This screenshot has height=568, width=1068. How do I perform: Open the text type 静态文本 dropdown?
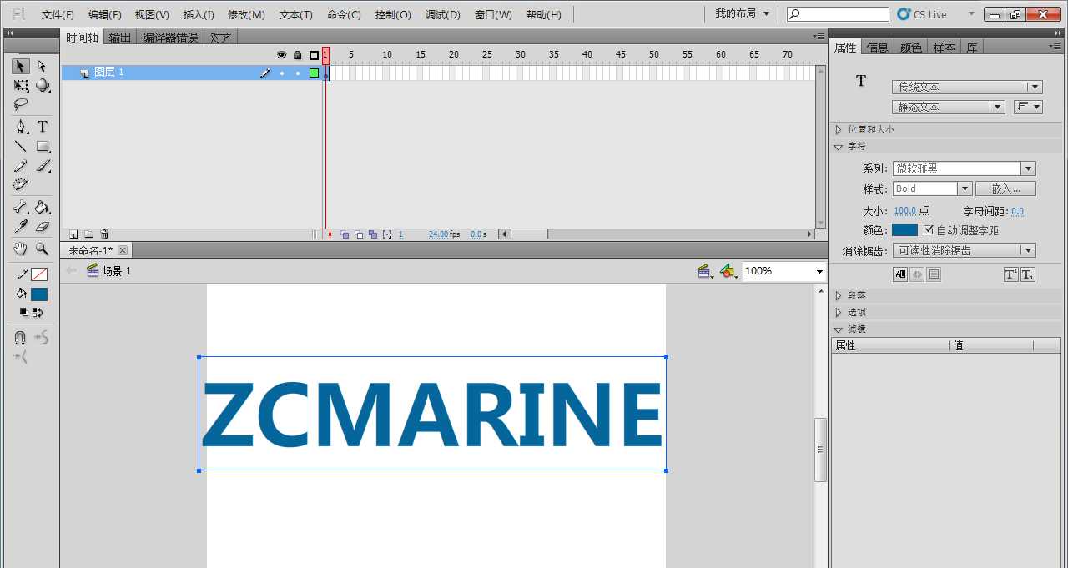(x=949, y=107)
